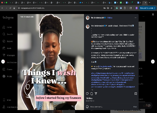This screenshot has width=157, height=113.
Task: Click the Post comment button
Action: click(135, 107)
